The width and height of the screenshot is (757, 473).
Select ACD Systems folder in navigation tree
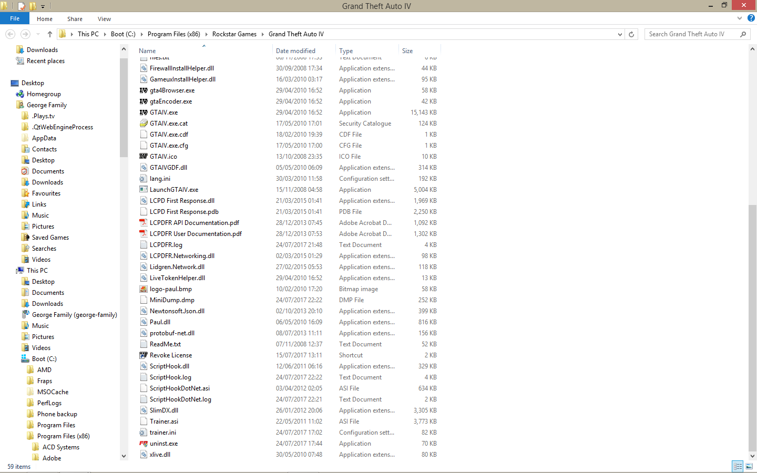[x=61, y=447]
